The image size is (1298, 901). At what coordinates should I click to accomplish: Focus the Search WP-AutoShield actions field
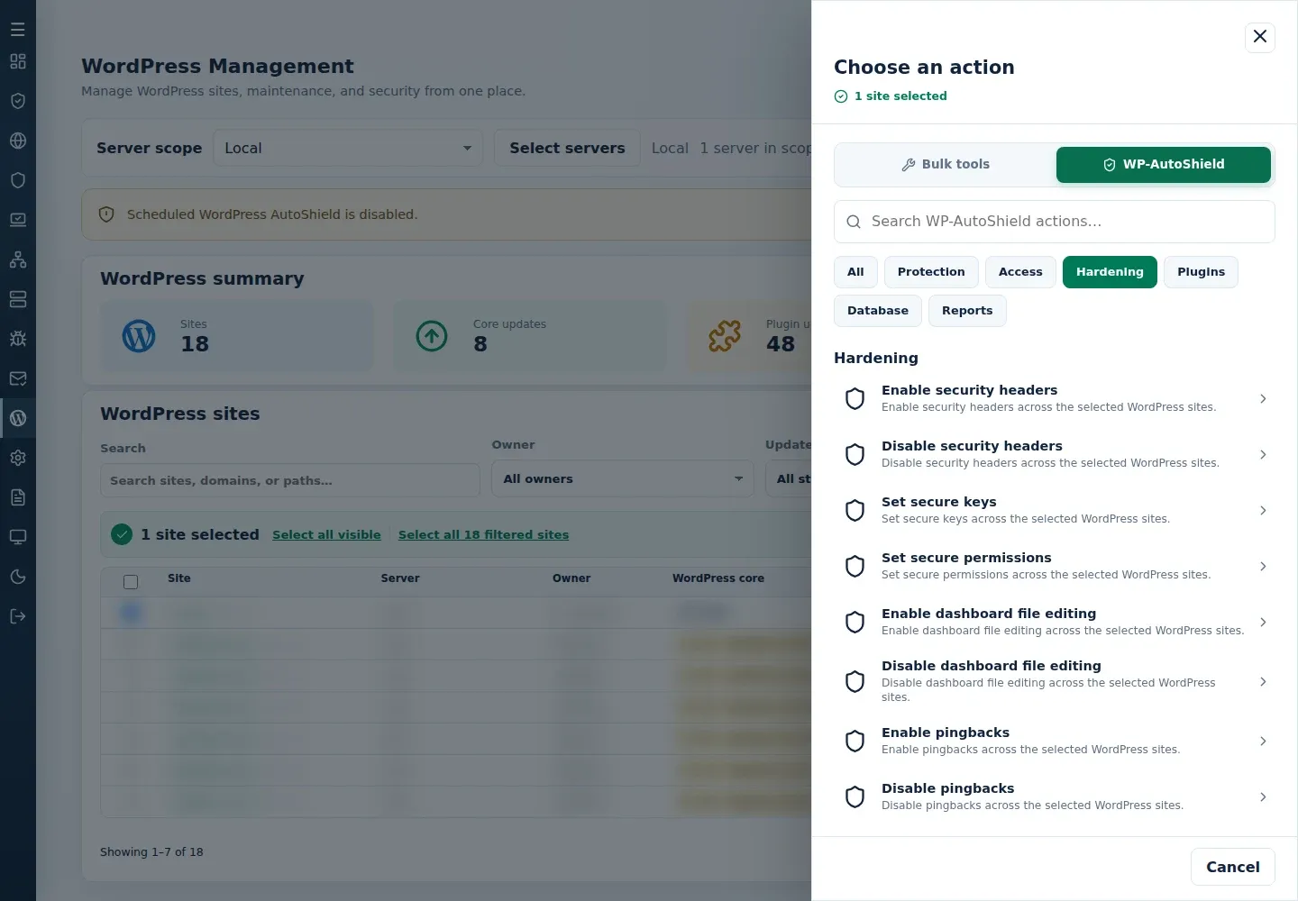[1055, 222]
